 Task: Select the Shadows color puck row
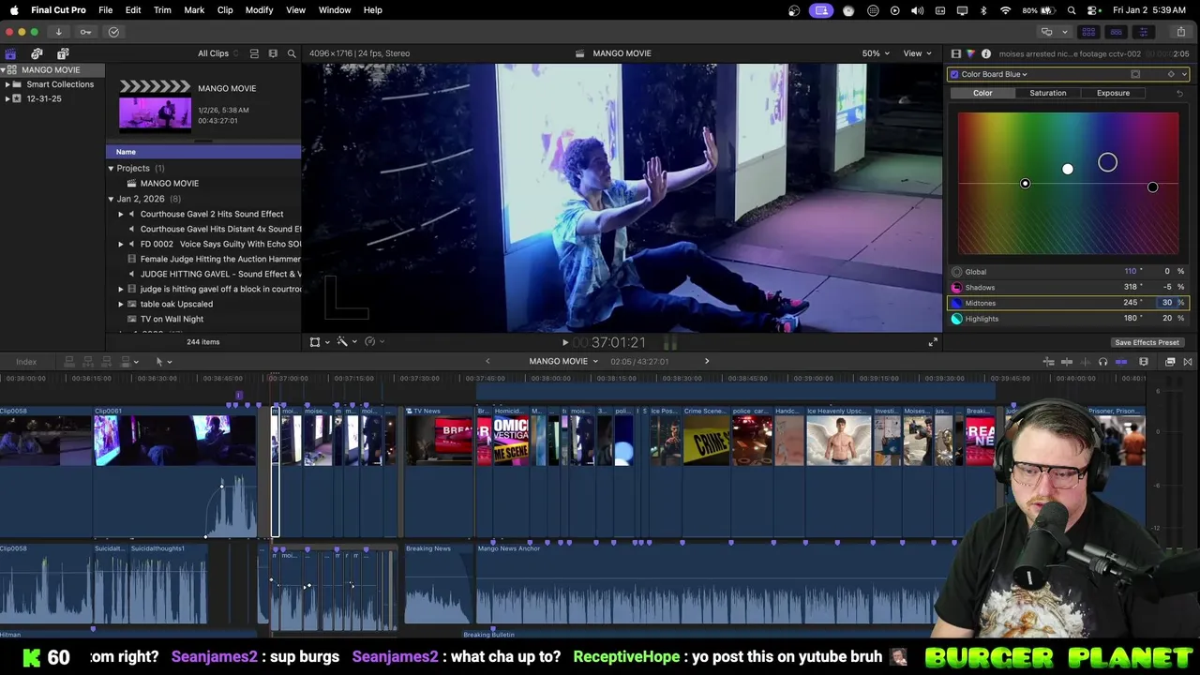[1068, 287]
